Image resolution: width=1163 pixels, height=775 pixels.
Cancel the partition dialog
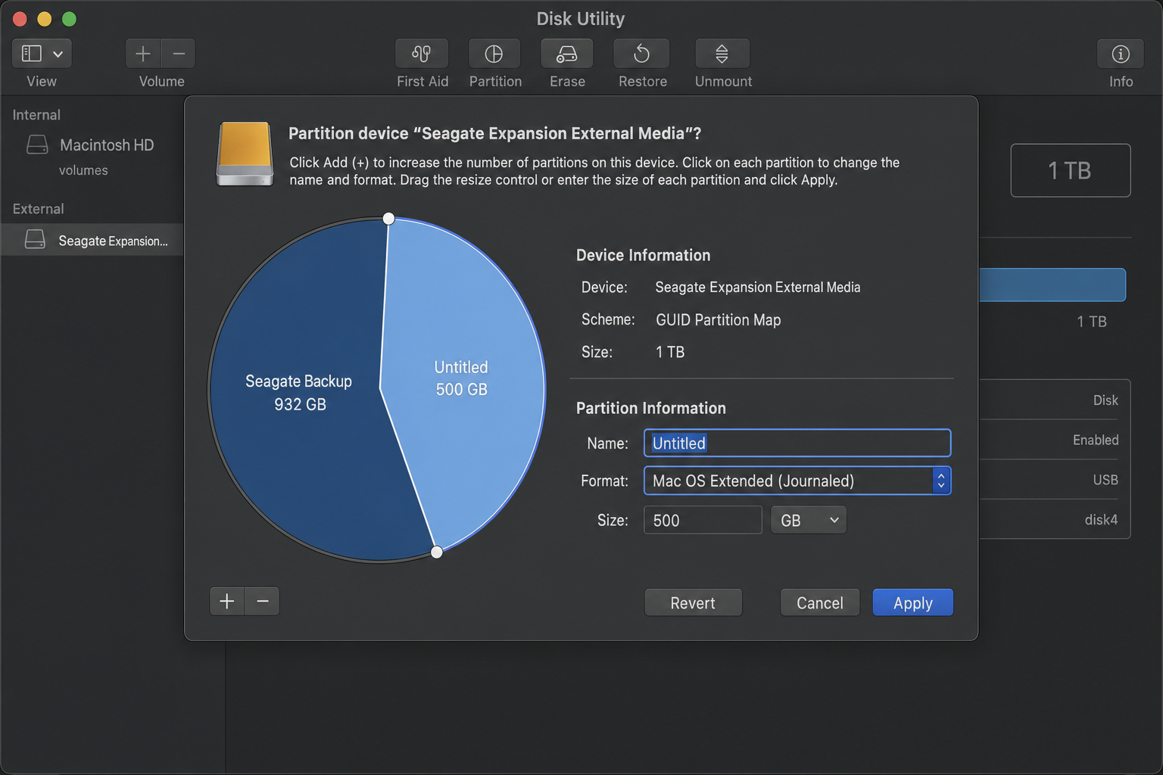click(x=819, y=602)
